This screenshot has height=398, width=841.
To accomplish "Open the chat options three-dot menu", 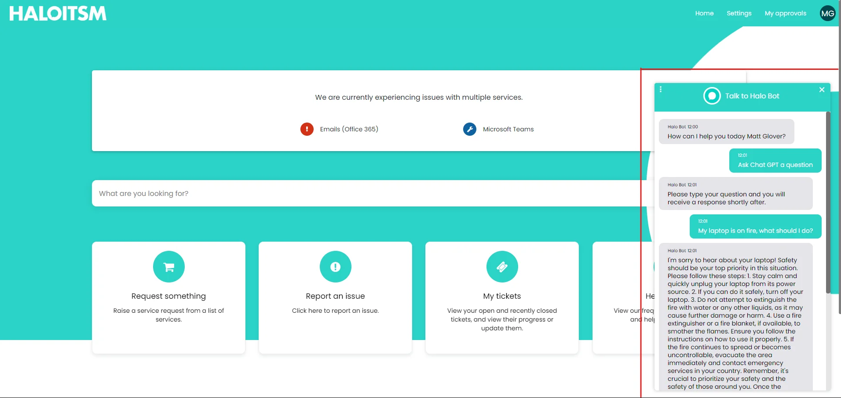I will click(661, 89).
